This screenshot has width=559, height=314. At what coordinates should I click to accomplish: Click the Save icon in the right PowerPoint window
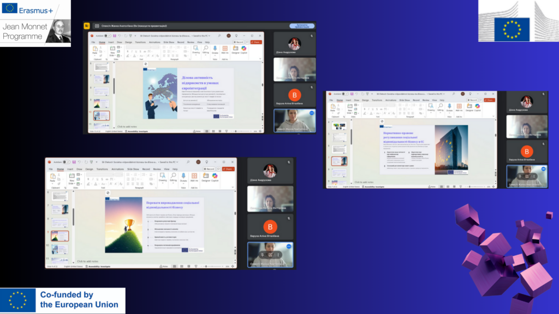click(352, 94)
